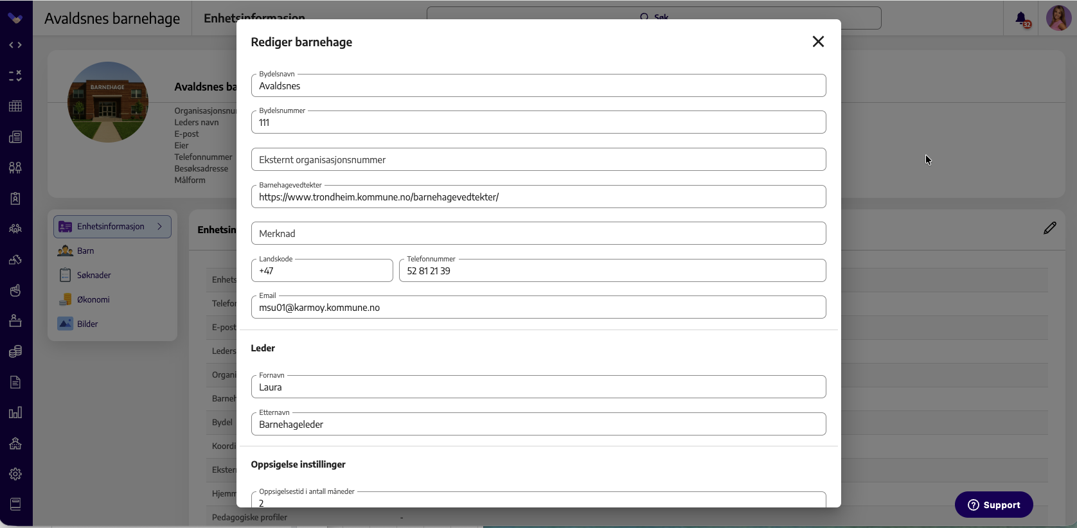The image size is (1077, 528).
Task: Click the Besøksadresse label in the header card
Action: (201, 169)
